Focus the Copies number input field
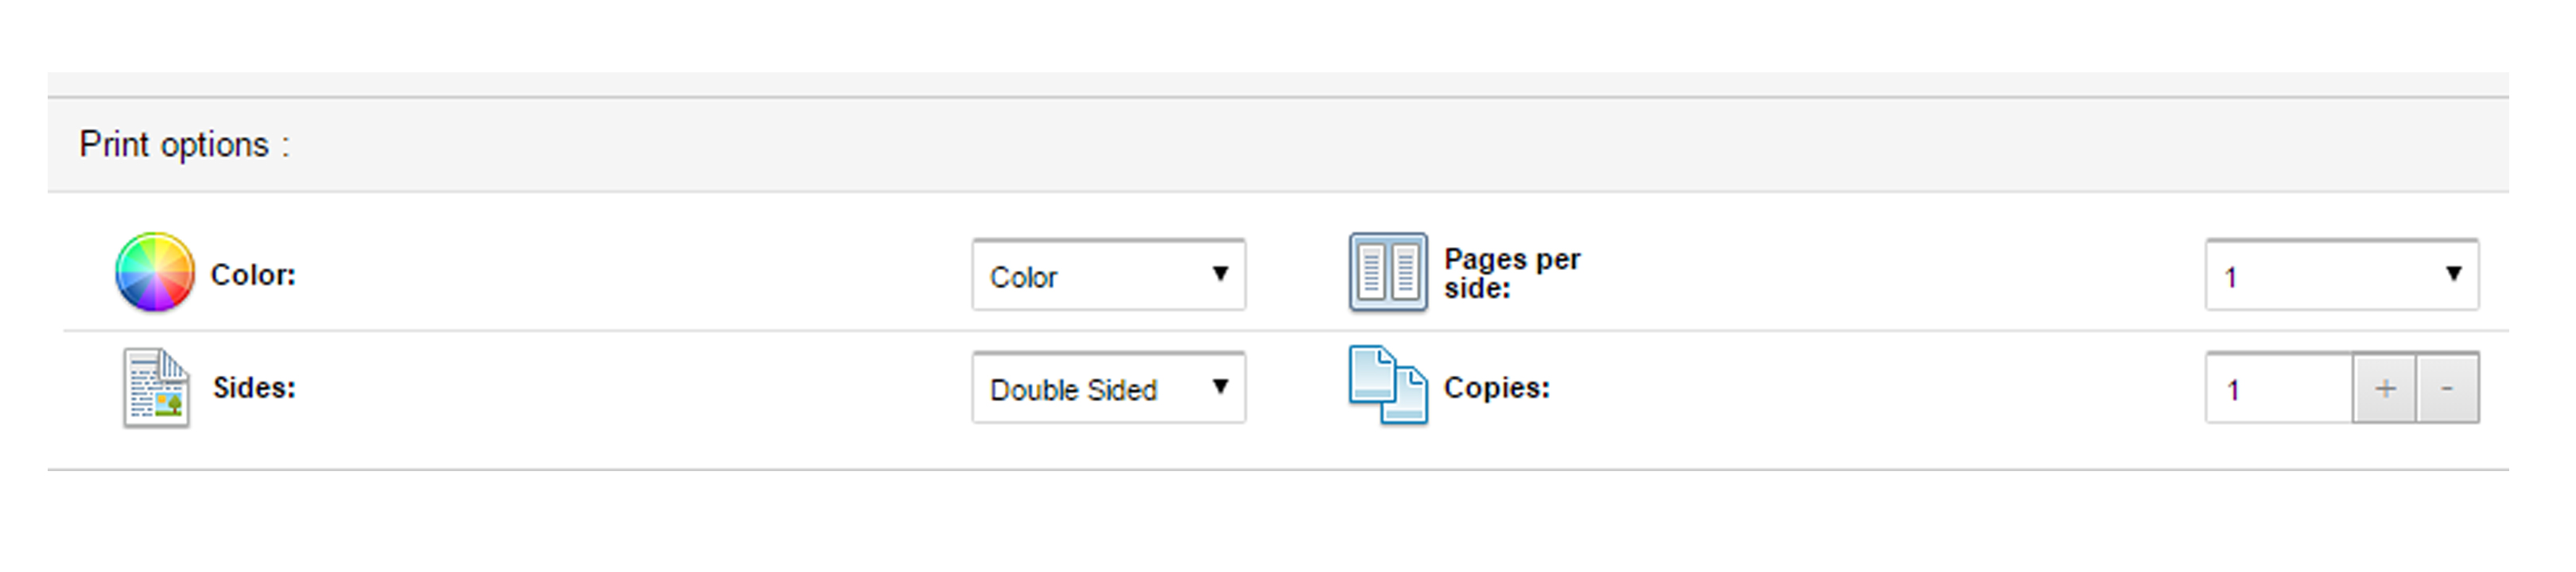Viewport: 2576px width, 572px height. coord(2278,388)
